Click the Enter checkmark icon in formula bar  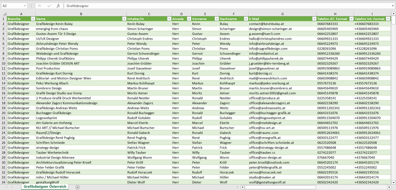(49, 6)
